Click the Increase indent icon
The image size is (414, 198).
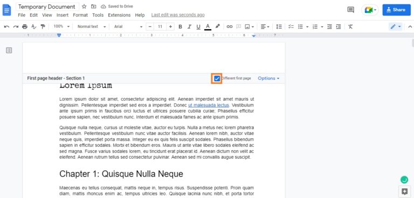[x=339, y=26]
